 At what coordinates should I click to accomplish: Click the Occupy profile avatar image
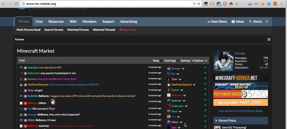tap(224, 61)
